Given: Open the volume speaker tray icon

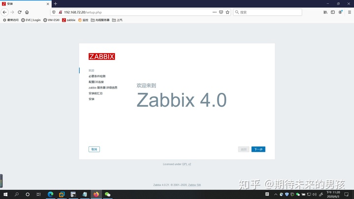Looking at the screenshot, I should tap(315, 194).
